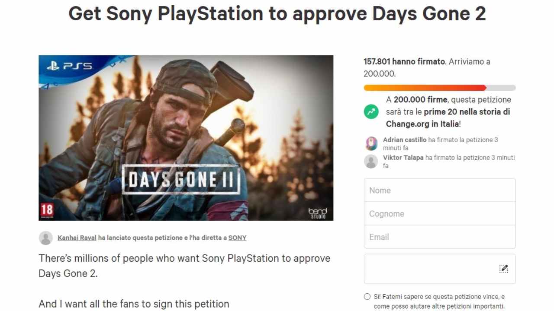The height and width of the screenshot is (311, 554).
Task: Click the pencil edit icon in comment box
Action: tap(503, 269)
